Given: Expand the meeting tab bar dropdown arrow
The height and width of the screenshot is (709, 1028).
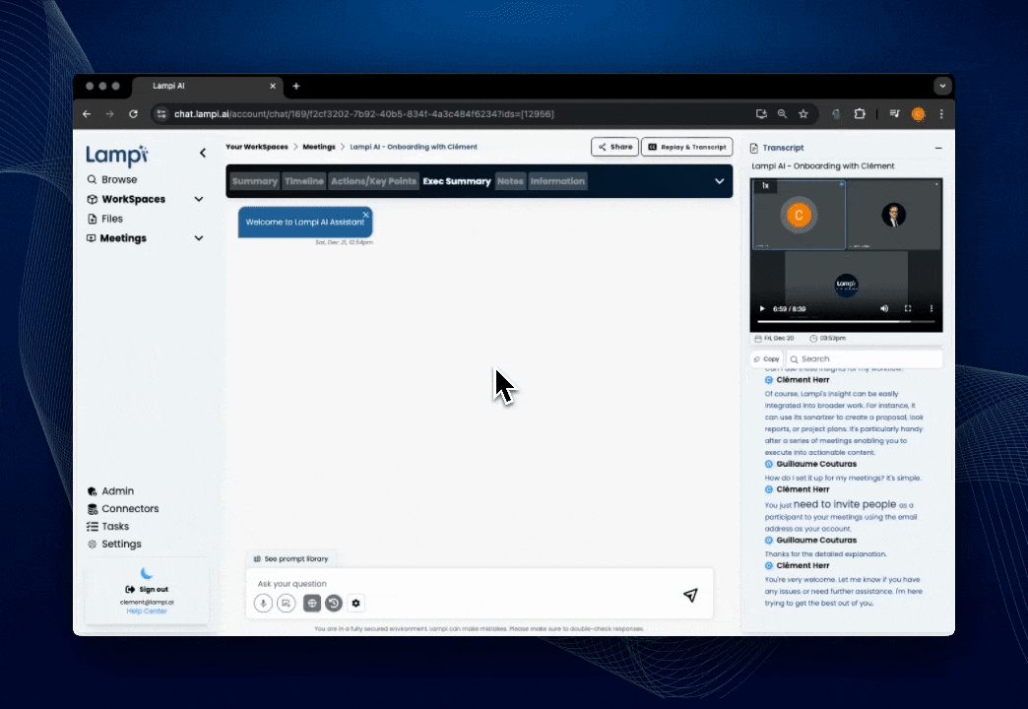Looking at the screenshot, I should (x=719, y=181).
